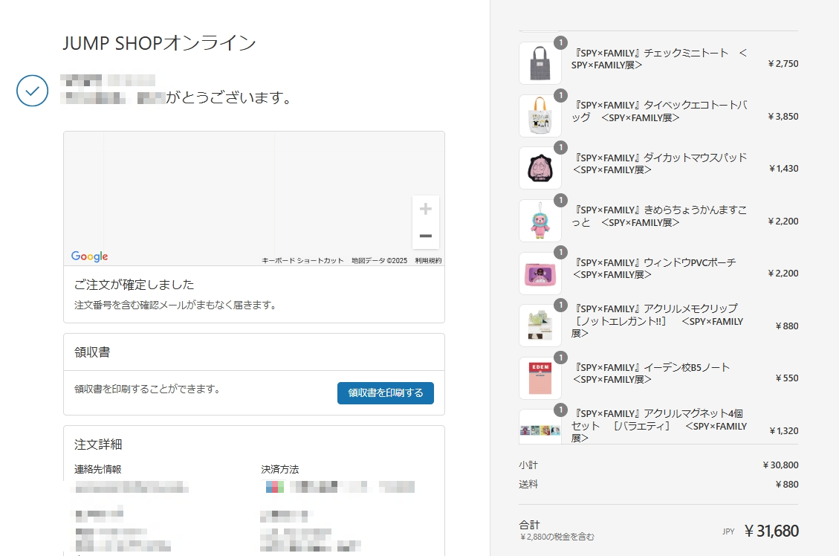Click the 送料 label

point(528,485)
